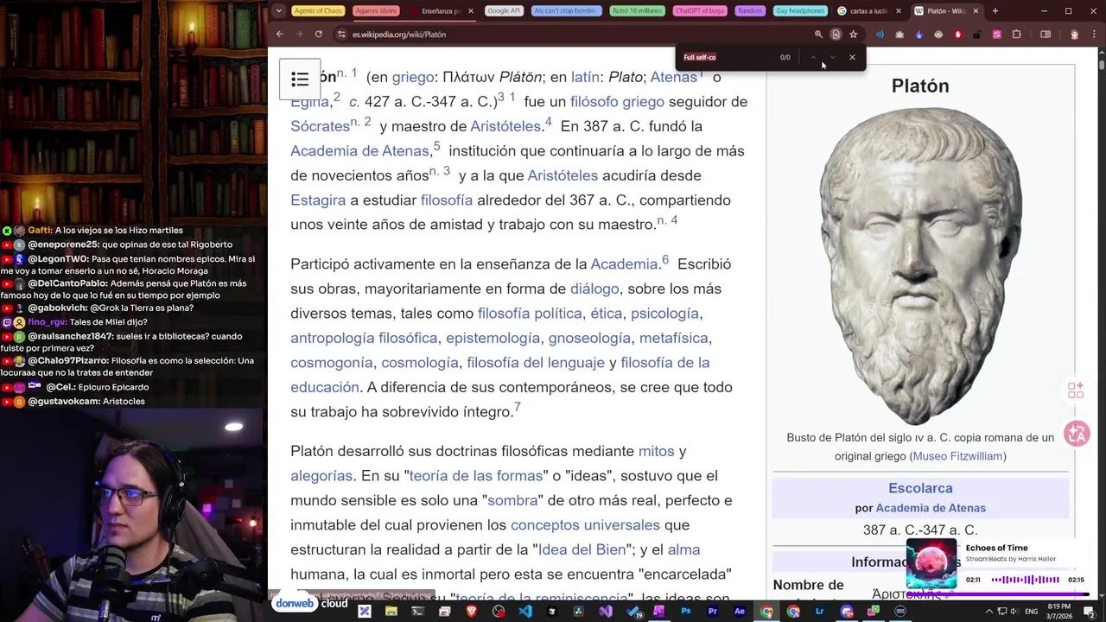Open the taskbar clock showing 8:19 PM
The width and height of the screenshot is (1106, 622).
click(1058, 612)
